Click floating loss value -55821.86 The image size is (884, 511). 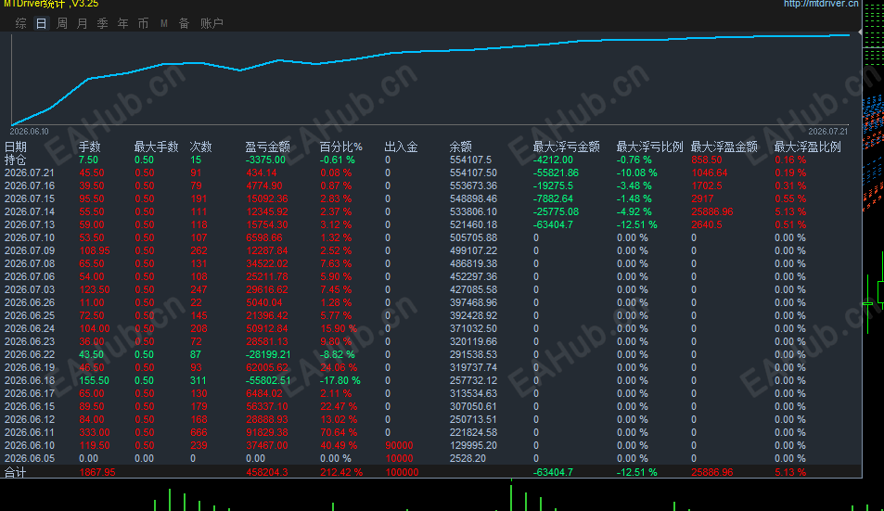point(556,173)
